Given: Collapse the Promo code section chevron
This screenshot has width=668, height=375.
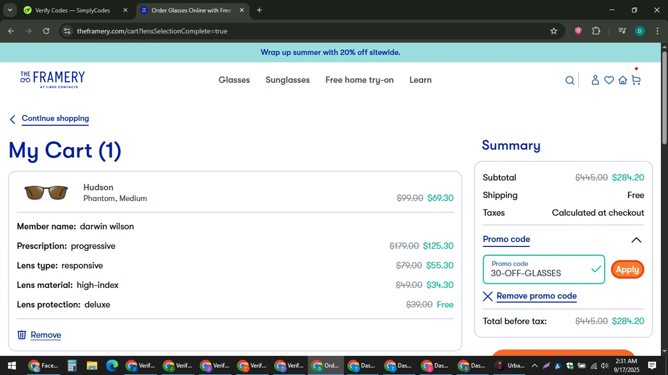Looking at the screenshot, I should (636, 240).
